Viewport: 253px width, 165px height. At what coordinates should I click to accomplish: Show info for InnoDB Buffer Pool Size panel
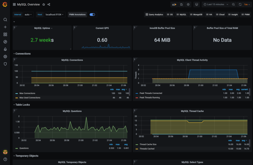click(x=134, y=27)
